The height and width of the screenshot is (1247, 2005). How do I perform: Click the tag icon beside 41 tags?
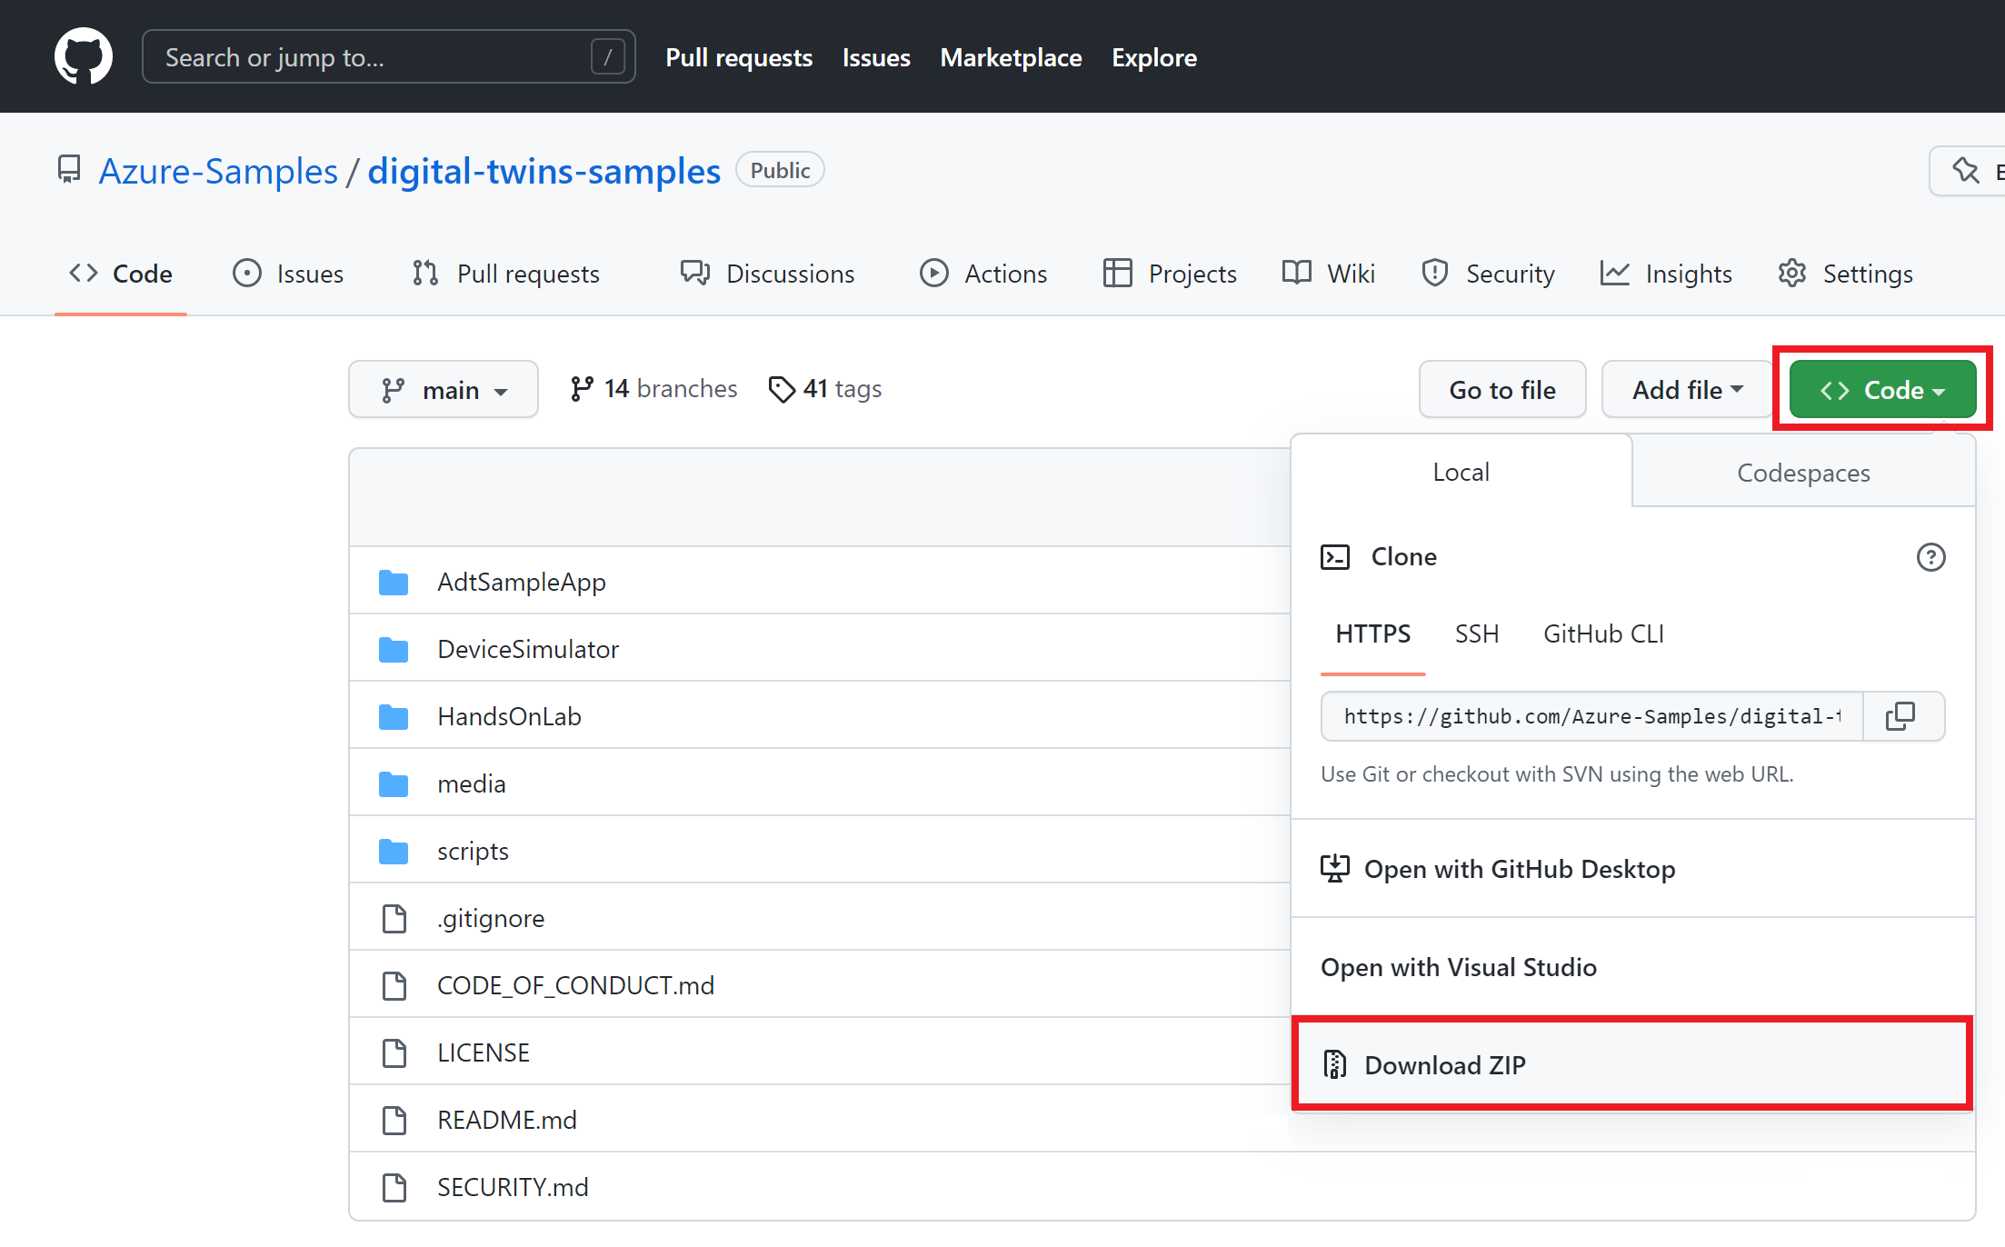pos(782,389)
